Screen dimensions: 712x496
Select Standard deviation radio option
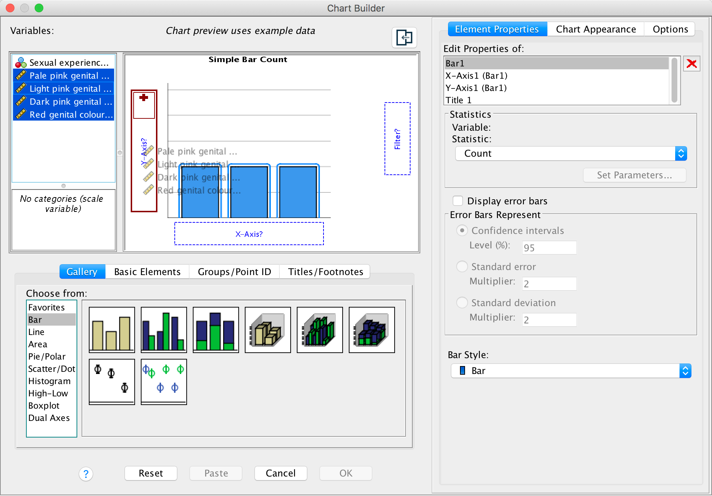point(462,303)
